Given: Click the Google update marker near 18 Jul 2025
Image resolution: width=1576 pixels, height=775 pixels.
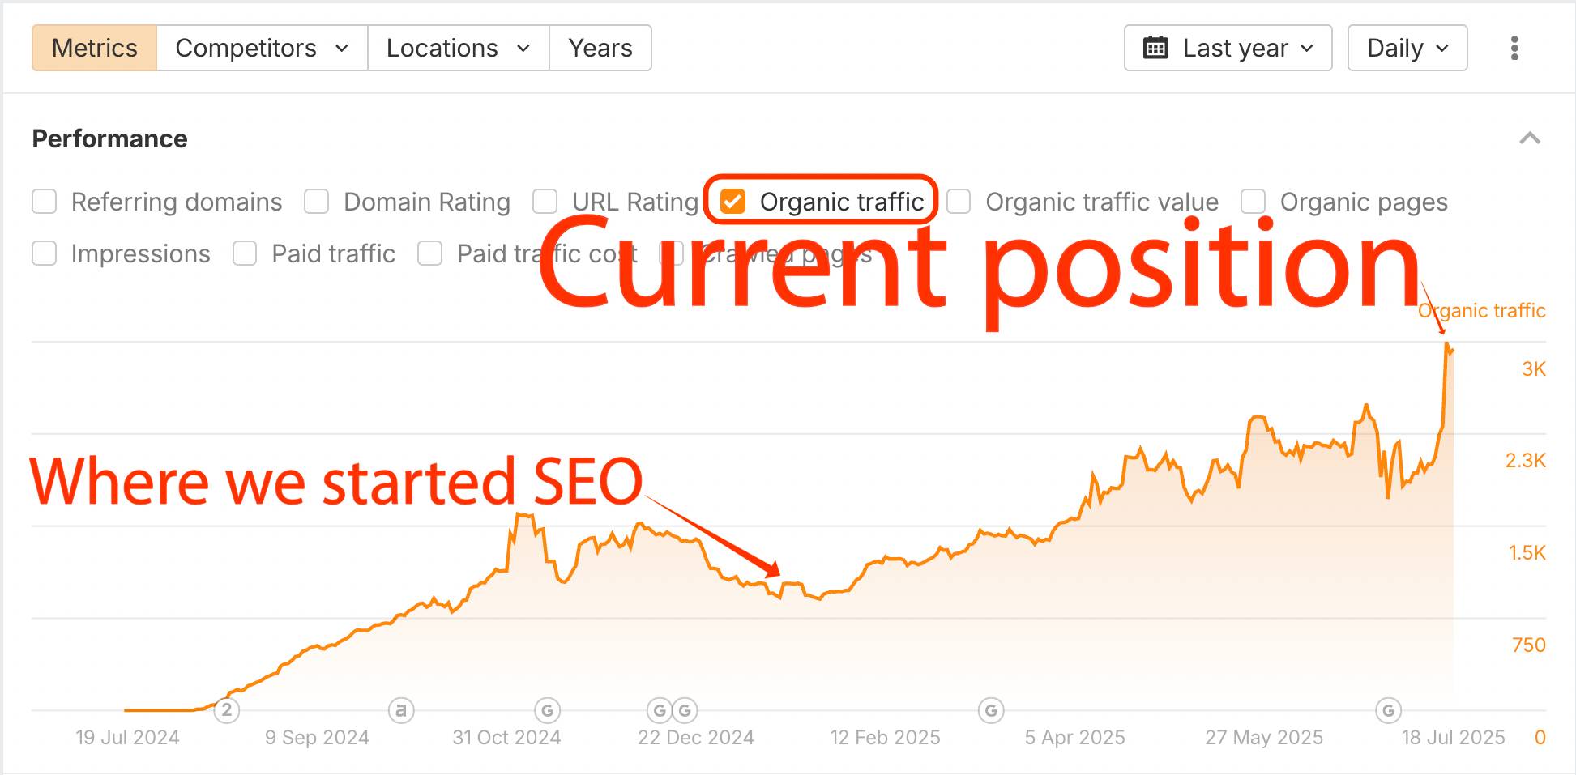Looking at the screenshot, I should (1388, 710).
